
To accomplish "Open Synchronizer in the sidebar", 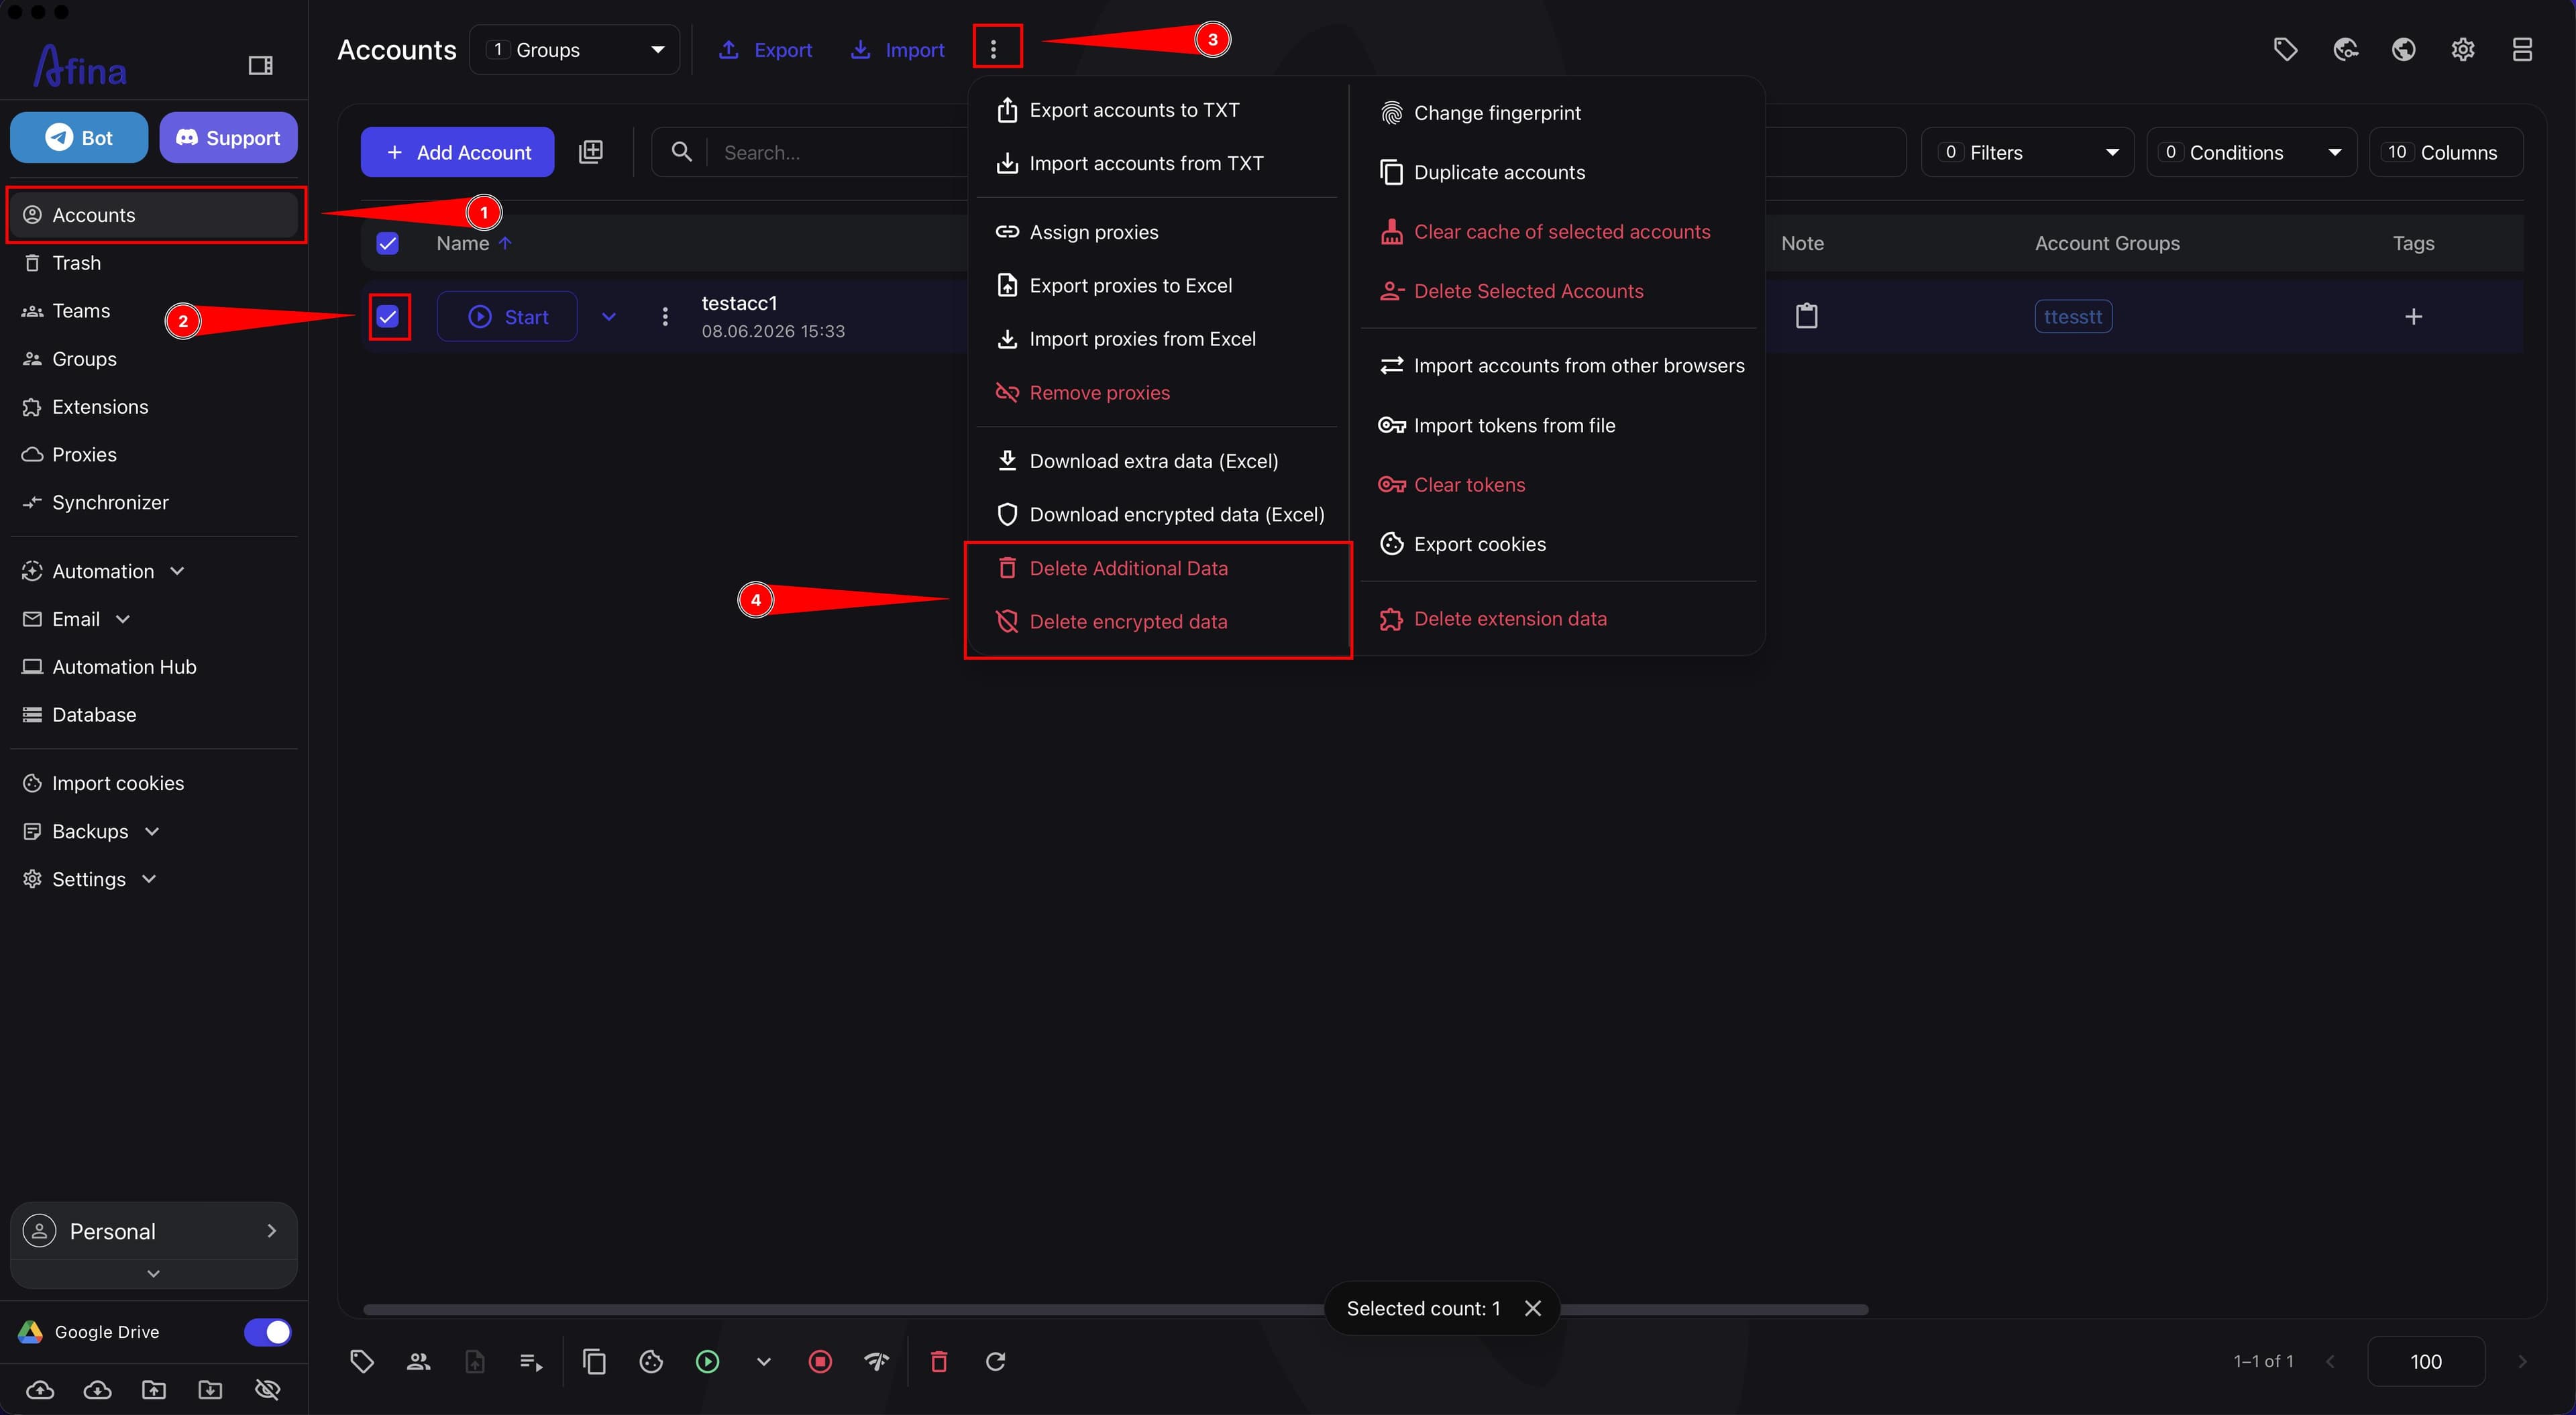I will (153, 503).
